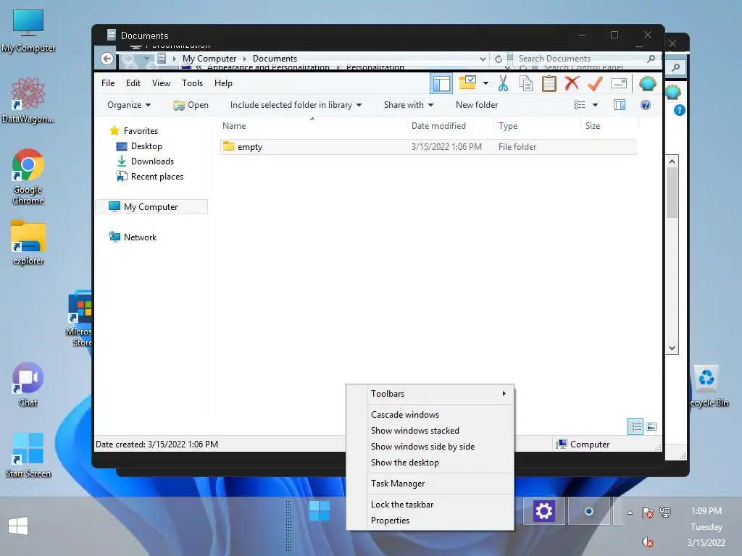
Task: Click the Open button in toolbar
Action: (191, 105)
